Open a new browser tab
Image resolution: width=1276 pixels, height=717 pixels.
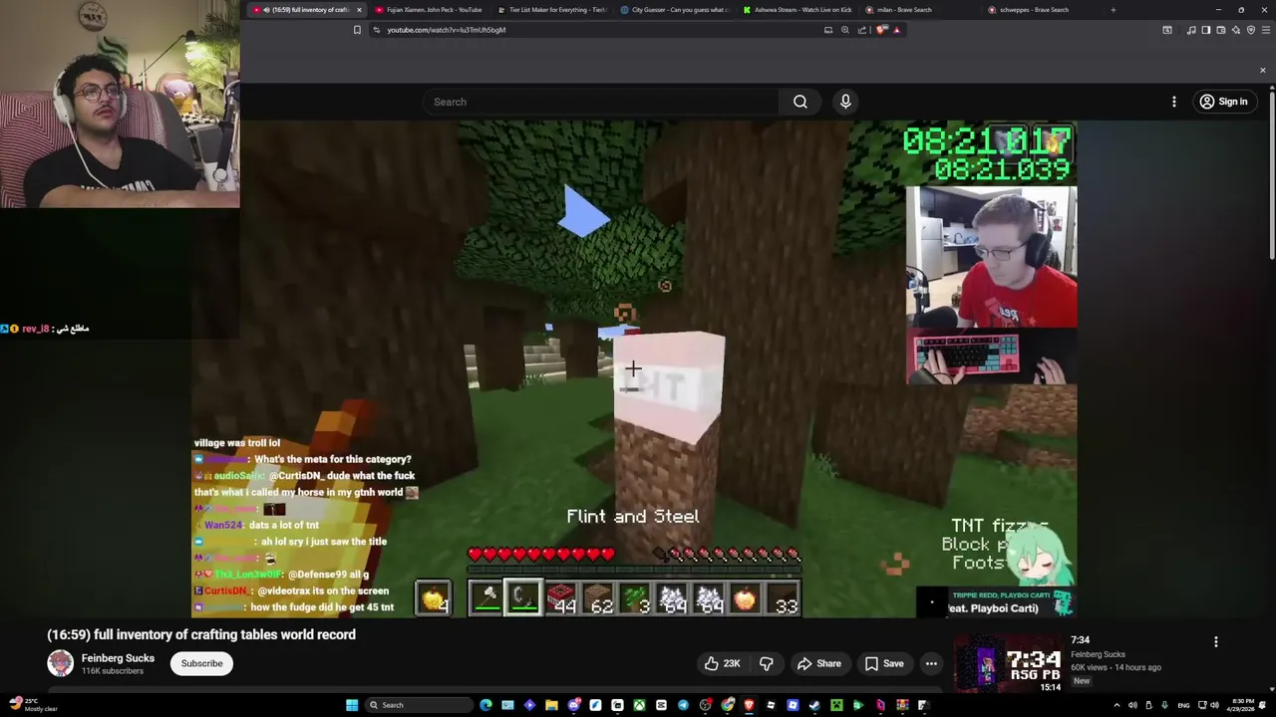click(1114, 10)
